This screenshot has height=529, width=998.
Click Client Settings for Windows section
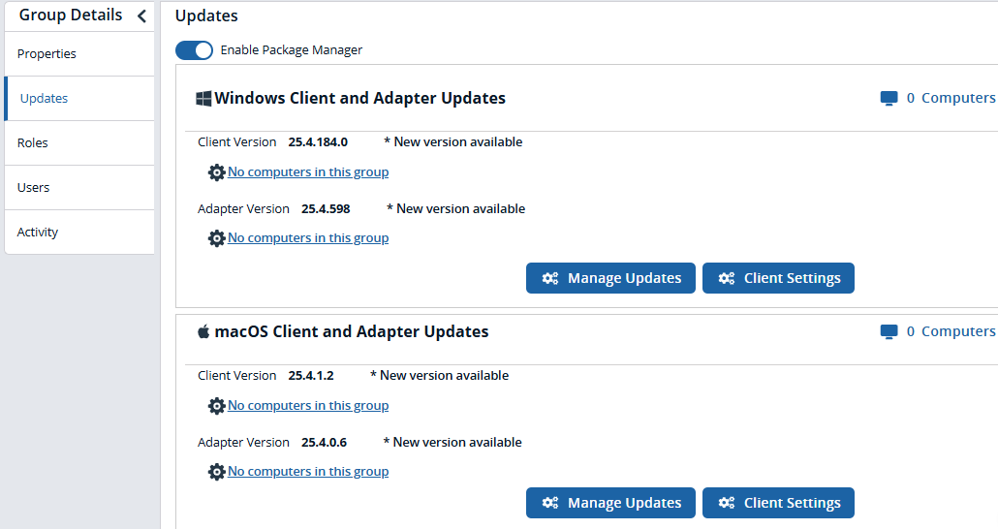(778, 278)
